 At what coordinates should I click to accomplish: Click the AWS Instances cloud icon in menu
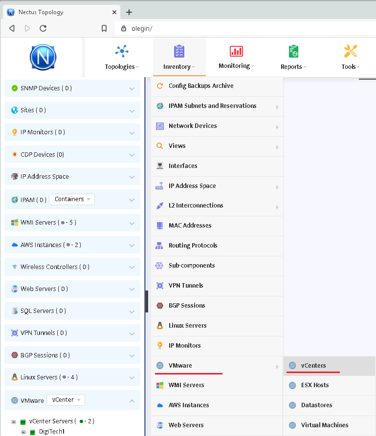[160, 405]
